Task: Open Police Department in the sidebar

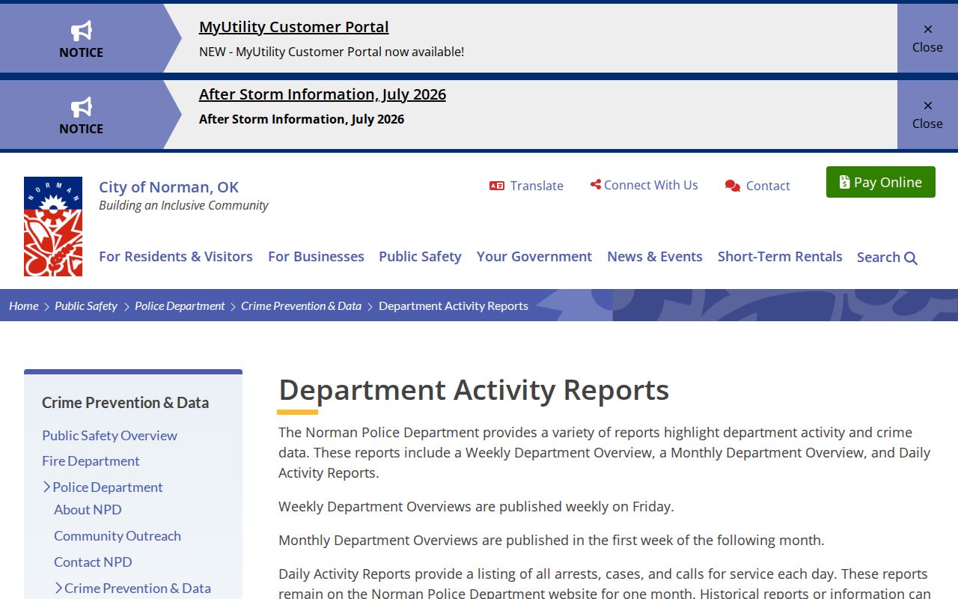Action: coord(108,487)
